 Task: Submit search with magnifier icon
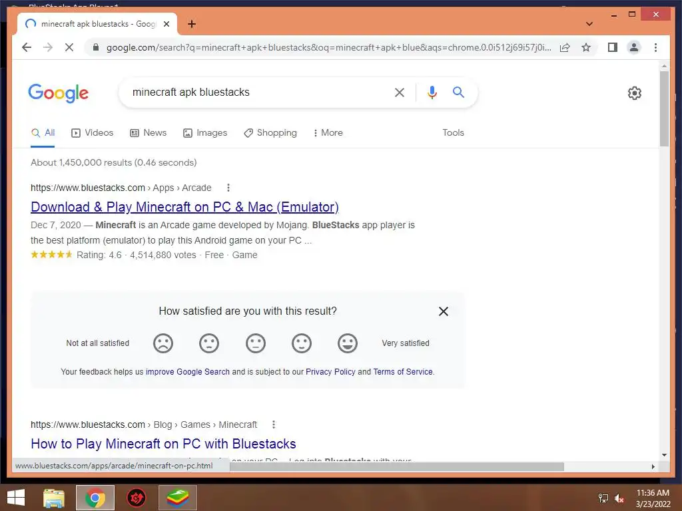[458, 92]
